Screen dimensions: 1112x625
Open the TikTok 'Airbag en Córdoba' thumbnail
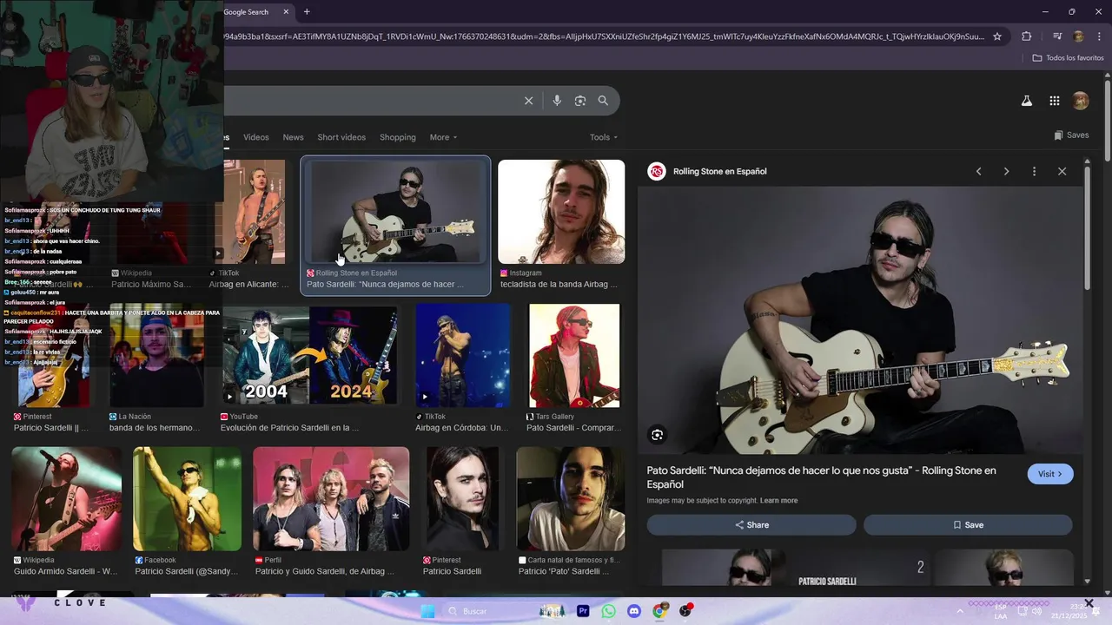click(x=462, y=355)
